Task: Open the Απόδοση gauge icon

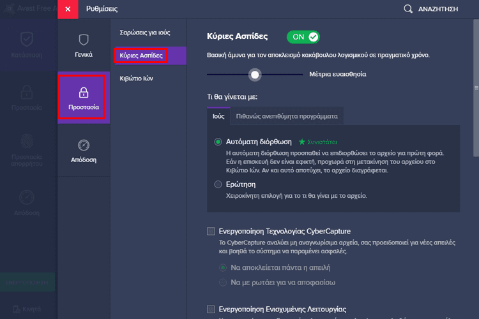Action: (x=84, y=145)
